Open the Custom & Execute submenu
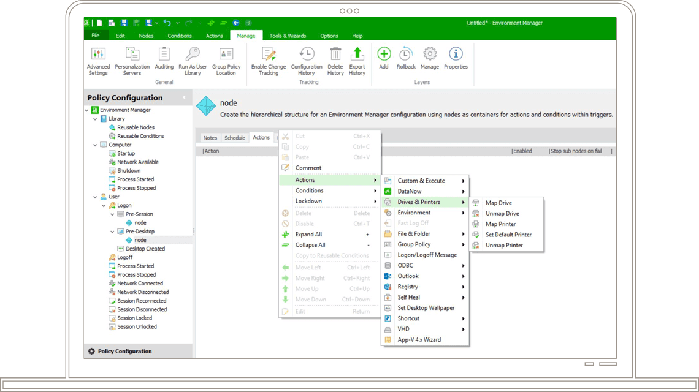 [x=426, y=181]
